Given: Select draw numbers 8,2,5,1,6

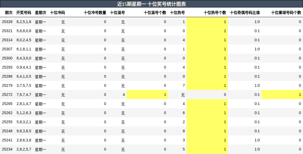Looking at the screenshot, I should pyautogui.click(x=24, y=22).
